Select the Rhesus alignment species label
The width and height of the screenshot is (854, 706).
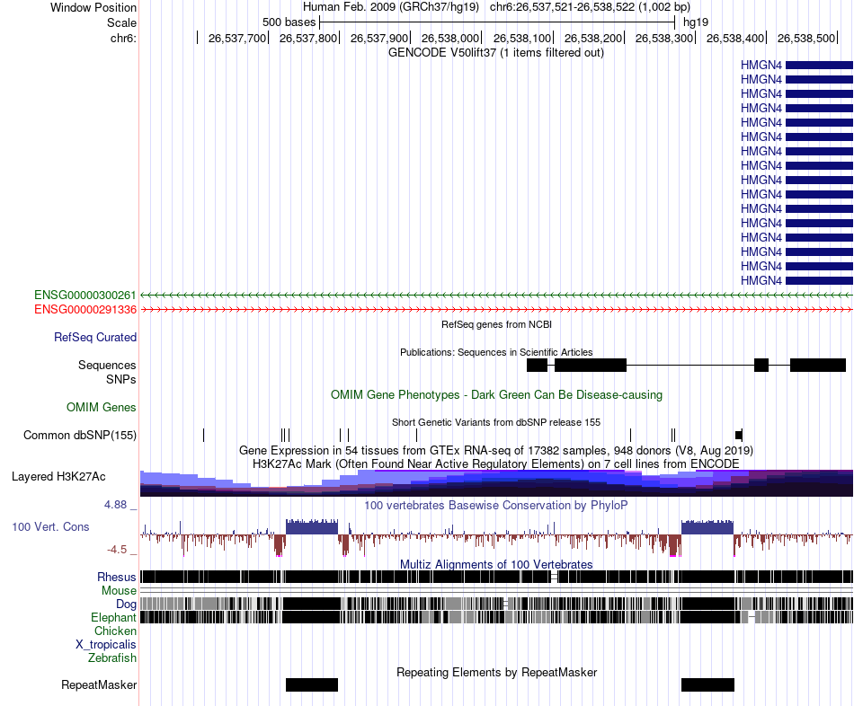point(117,577)
